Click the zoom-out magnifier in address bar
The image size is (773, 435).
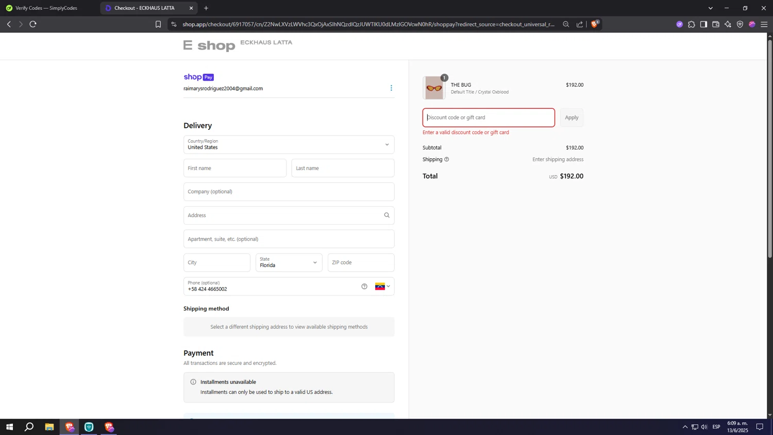(x=566, y=24)
